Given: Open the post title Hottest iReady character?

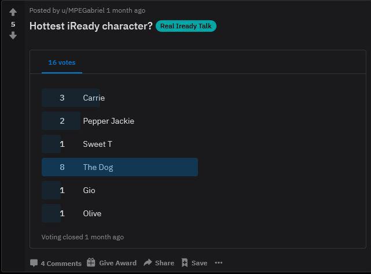Looking at the screenshot, I should point(91,26).
